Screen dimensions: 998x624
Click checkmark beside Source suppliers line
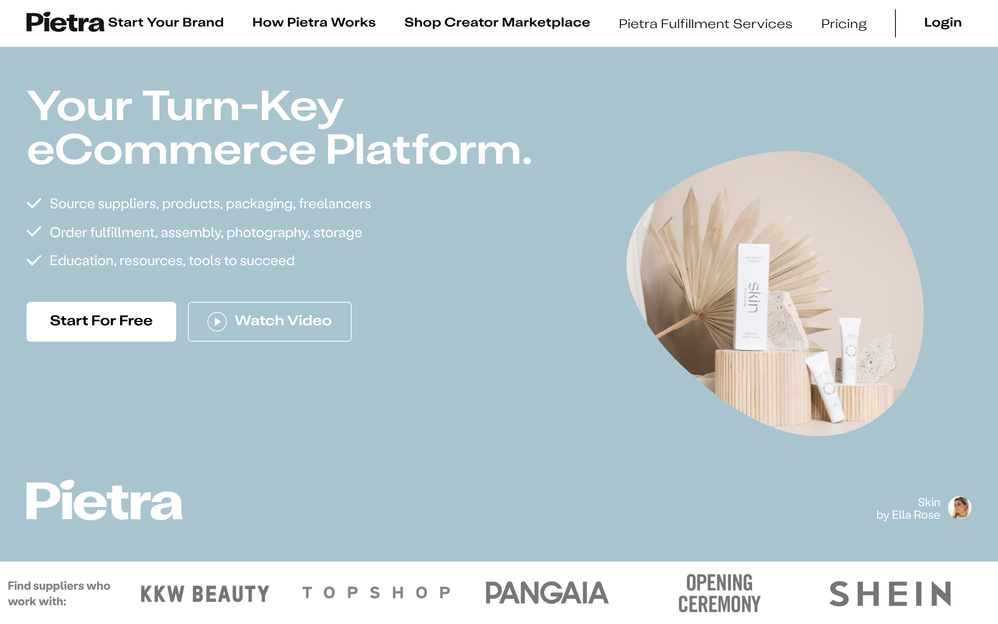34,204
